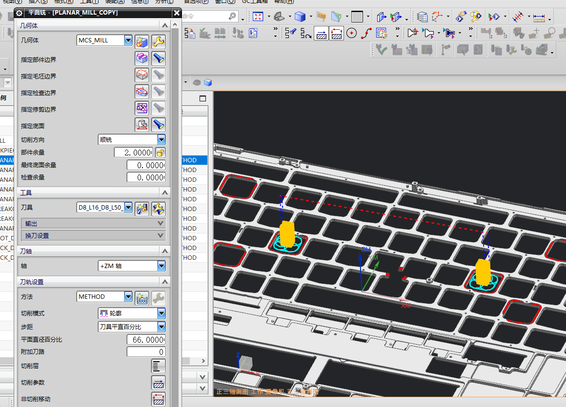
Task: Click the WCS orientation axes icon
Action: point(437,17)
